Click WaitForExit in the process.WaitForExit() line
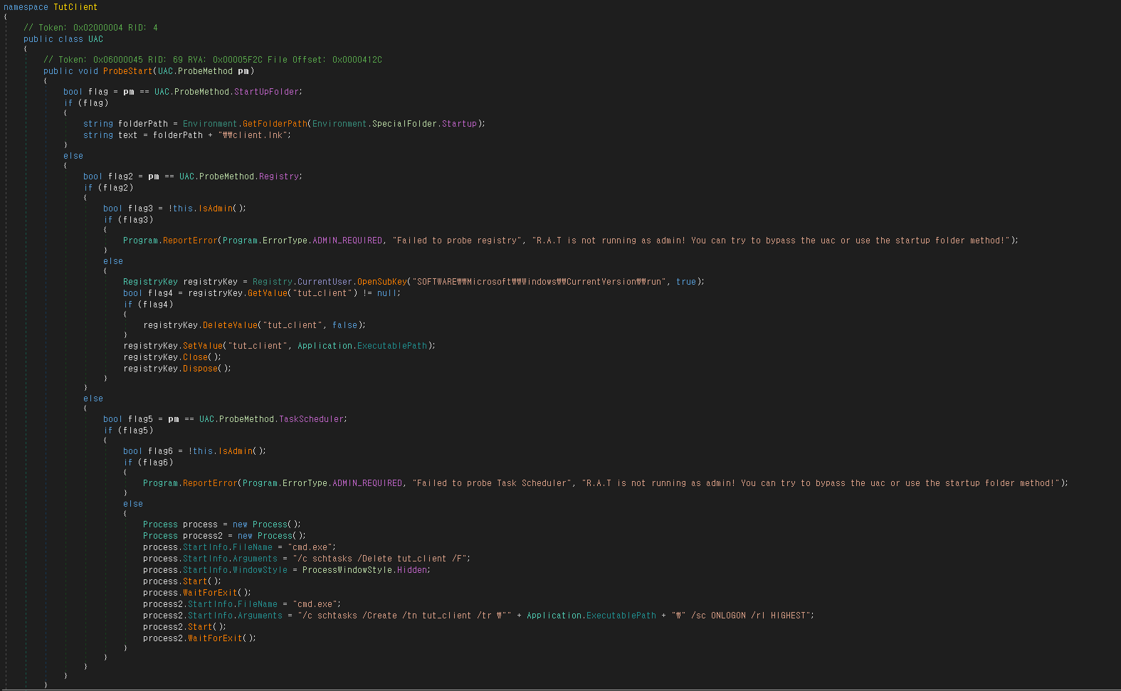The width and height of the screenshot is (1121, 691). coord(210,593)
